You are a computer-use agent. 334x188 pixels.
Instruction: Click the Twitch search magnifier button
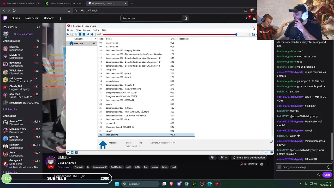tap(185, 18)
